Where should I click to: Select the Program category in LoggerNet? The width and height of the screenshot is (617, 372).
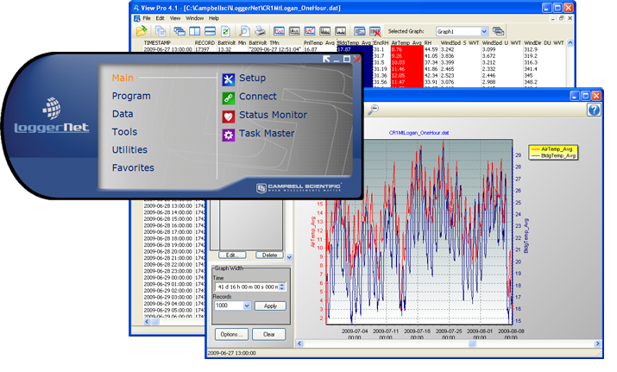tap(131, 96)
